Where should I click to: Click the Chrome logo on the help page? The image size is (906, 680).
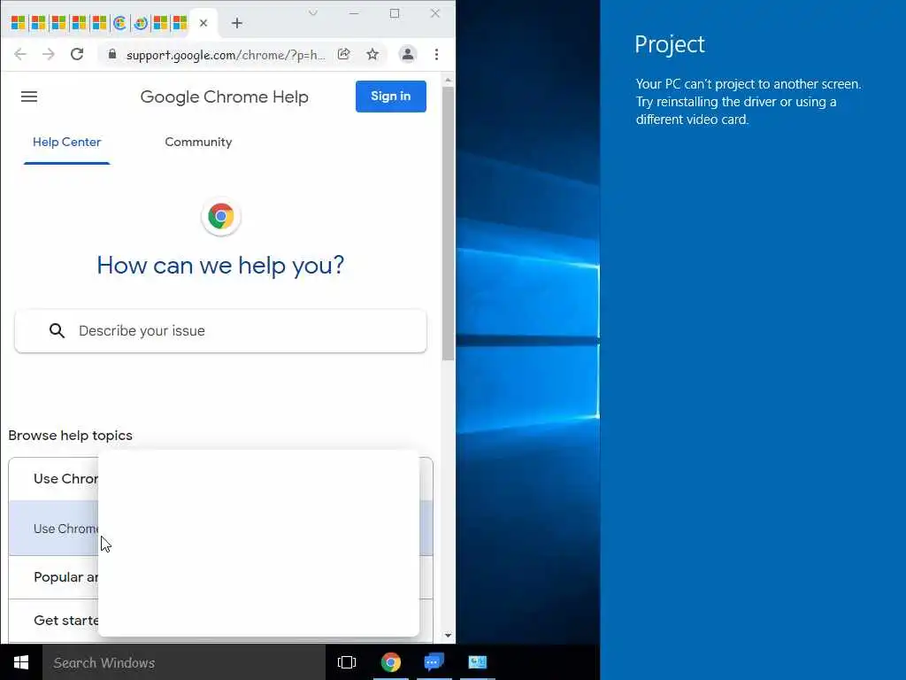tap(220, 217)
